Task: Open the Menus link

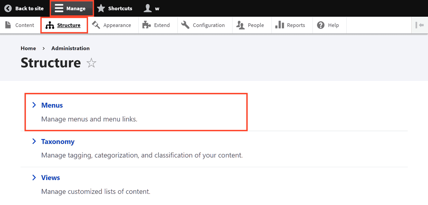Action: (x=52, y=105)
